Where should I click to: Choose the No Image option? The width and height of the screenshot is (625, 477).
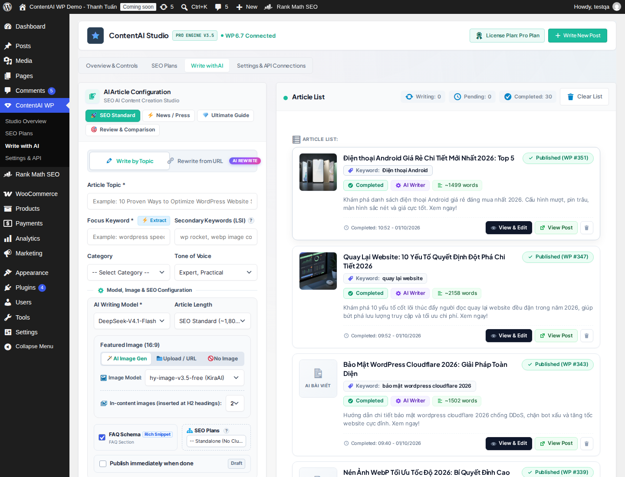click(223, 359)
